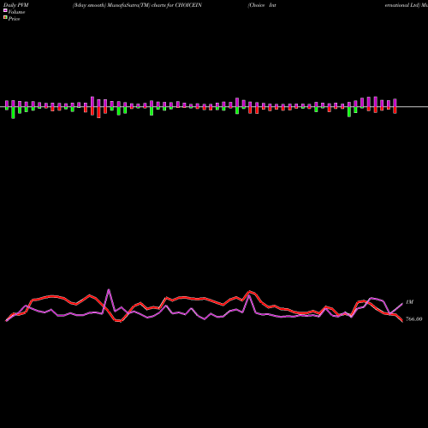Click the Volume legend color swatch
The image size is (428, 428).
[5, 10]
